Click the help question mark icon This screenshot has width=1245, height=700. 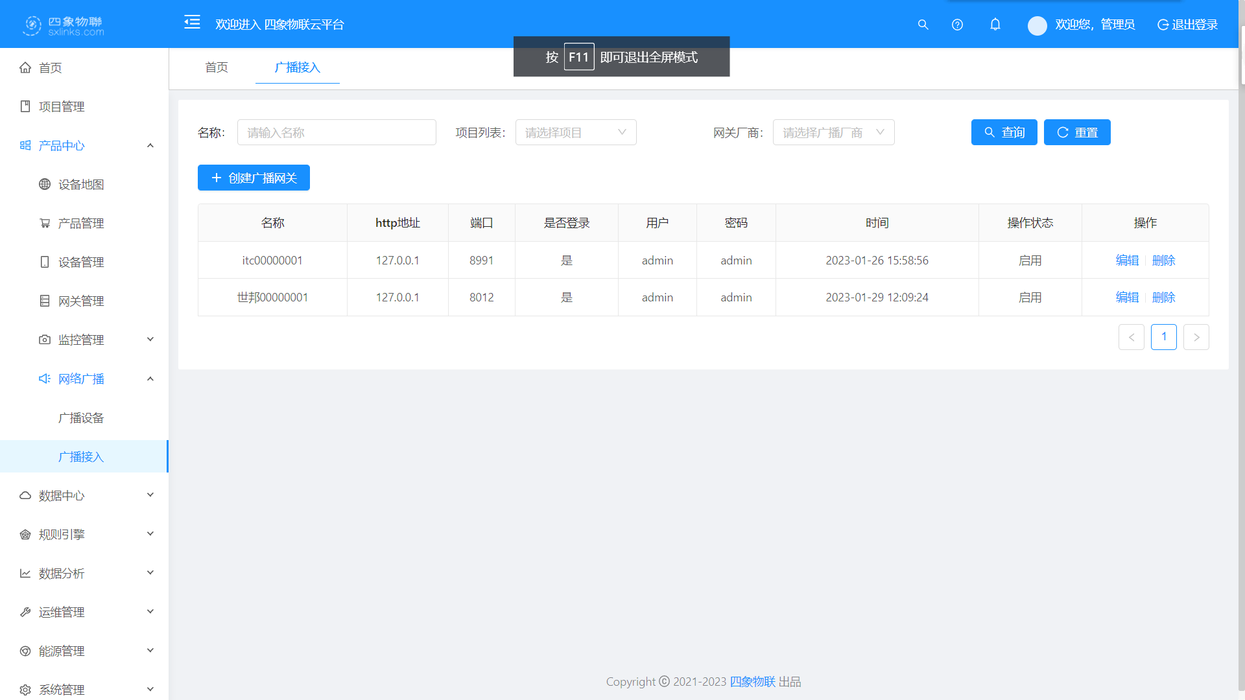click(957, 25)
